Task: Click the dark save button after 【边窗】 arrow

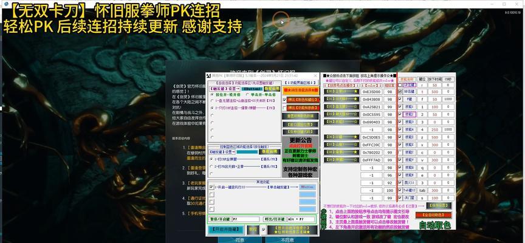Action: pyautogui.click(x=439, y=205)
